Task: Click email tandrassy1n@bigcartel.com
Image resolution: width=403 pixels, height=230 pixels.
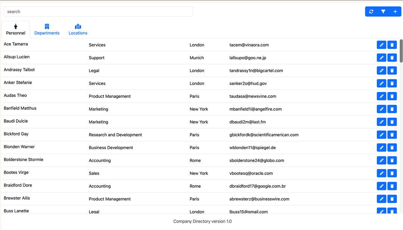Action: coord(256,71)
